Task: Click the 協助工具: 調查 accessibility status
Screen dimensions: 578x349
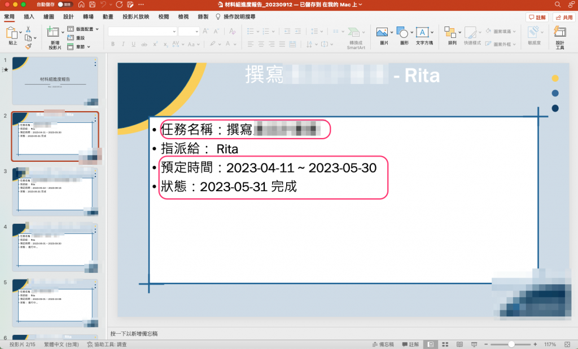Action: click(x=107, y=344)
